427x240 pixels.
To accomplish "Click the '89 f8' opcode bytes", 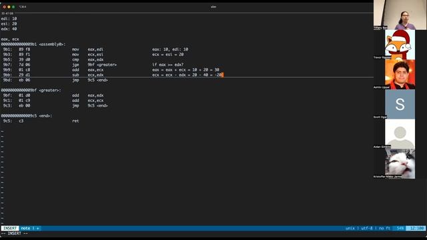I will click(25, 49).
